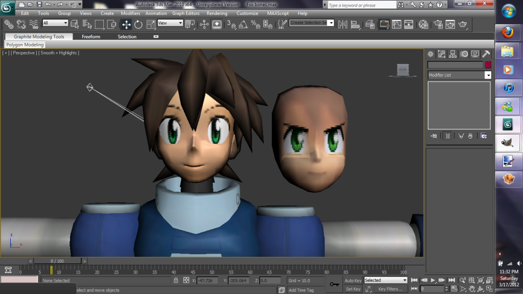Open the Material Editor
Screen dimensions: 523x294
point(423,25)
